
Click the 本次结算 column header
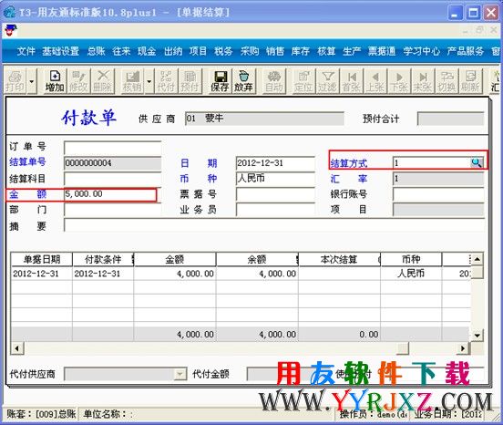pyautogui.click(x=339, y=259)
